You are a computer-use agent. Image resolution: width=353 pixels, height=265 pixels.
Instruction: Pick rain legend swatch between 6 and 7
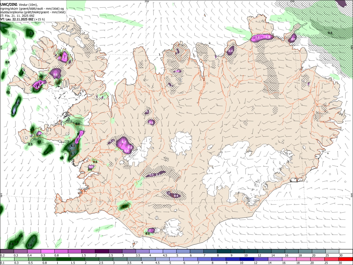tap(191, 259)
